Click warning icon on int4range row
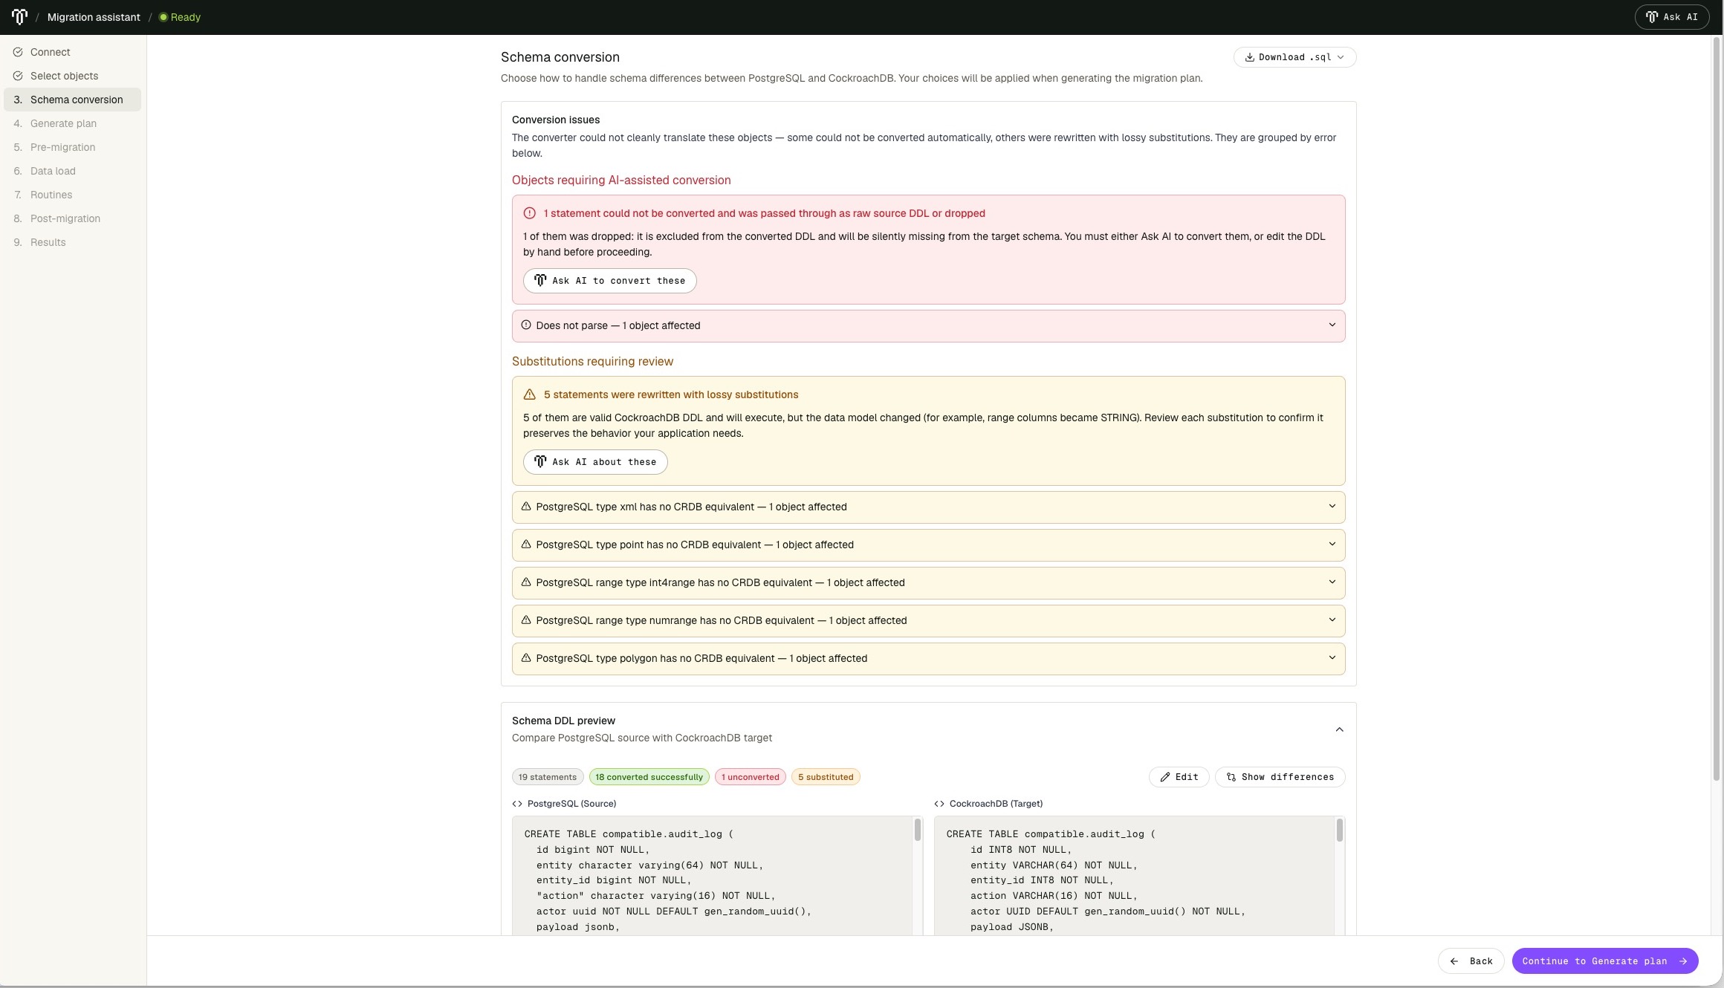The image size is (1724, 988). (526, 582)
